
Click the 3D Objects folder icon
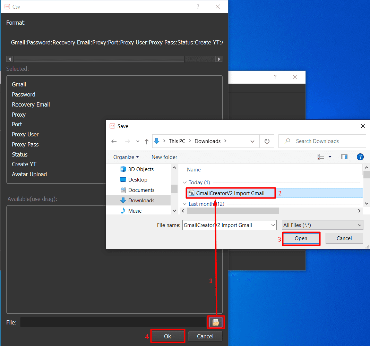click(123, 169)
